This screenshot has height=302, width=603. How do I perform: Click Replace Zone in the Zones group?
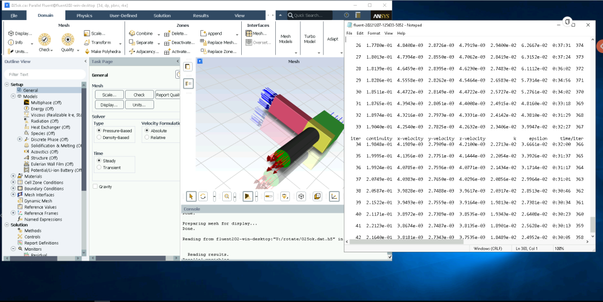[218, 51]
